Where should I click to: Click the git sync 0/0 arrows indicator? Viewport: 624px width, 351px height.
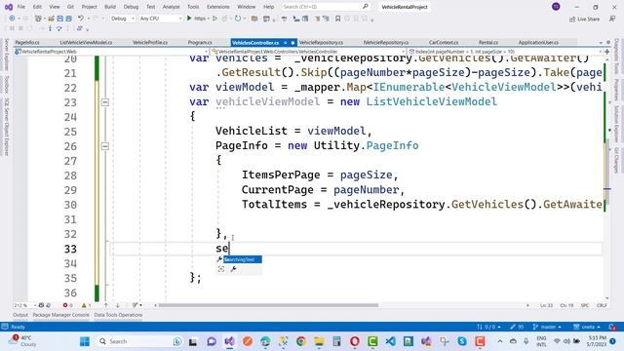pos(488,327)
